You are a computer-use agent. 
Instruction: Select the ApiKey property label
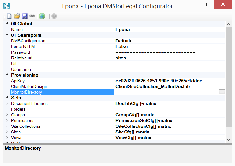18,81
